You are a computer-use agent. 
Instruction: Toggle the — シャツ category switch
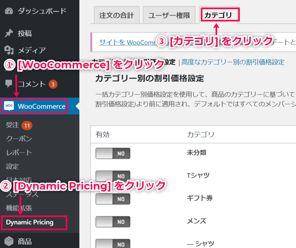tap(113, 243)
